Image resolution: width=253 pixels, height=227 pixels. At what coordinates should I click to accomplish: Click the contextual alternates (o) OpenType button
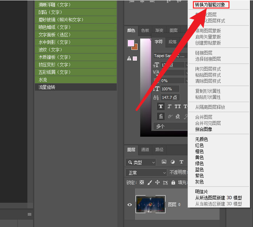point(170,116)
